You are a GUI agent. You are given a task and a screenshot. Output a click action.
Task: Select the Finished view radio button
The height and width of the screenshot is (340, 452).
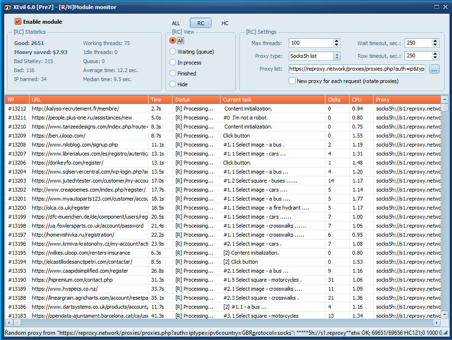click(x=173, y=74)
